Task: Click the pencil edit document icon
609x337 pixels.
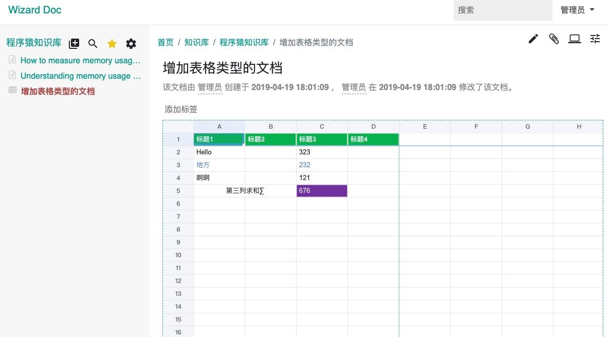Action: [533, 39]
